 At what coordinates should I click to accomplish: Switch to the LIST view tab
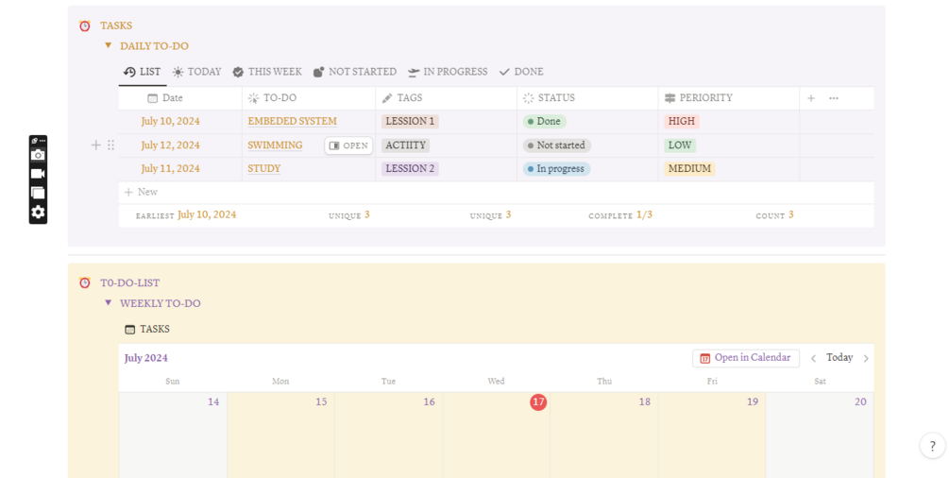point(143,72)
